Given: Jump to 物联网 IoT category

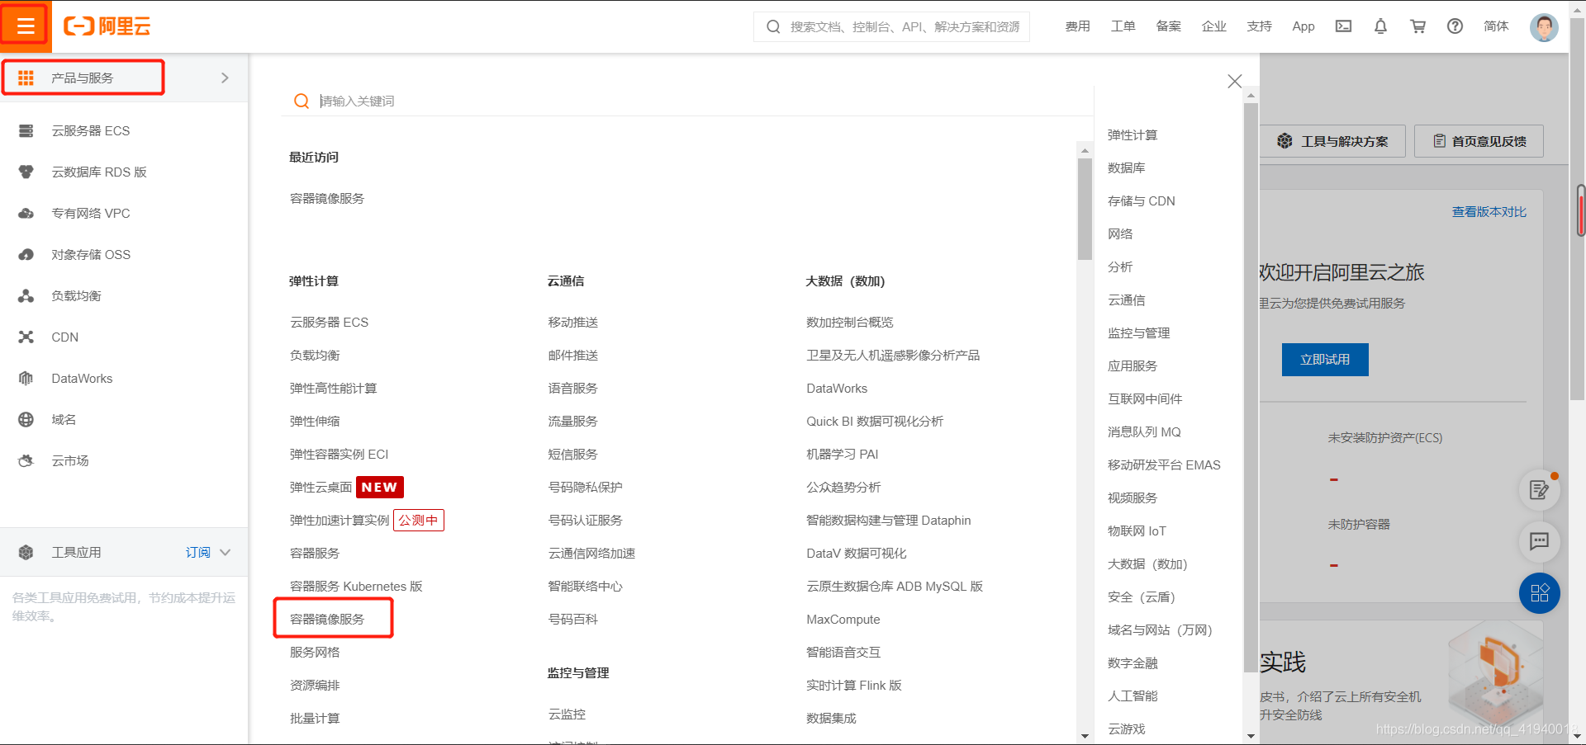Looking at the screenshot, I should click(x=1137, y=530).
